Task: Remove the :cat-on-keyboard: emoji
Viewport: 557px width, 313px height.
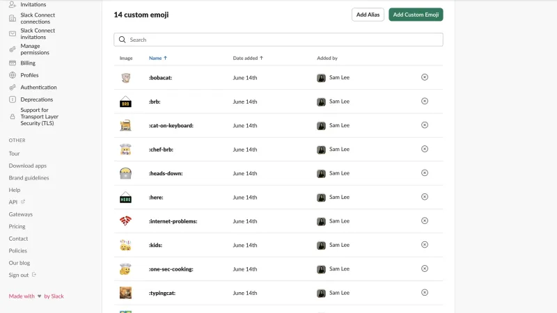Action: (425, 125)
